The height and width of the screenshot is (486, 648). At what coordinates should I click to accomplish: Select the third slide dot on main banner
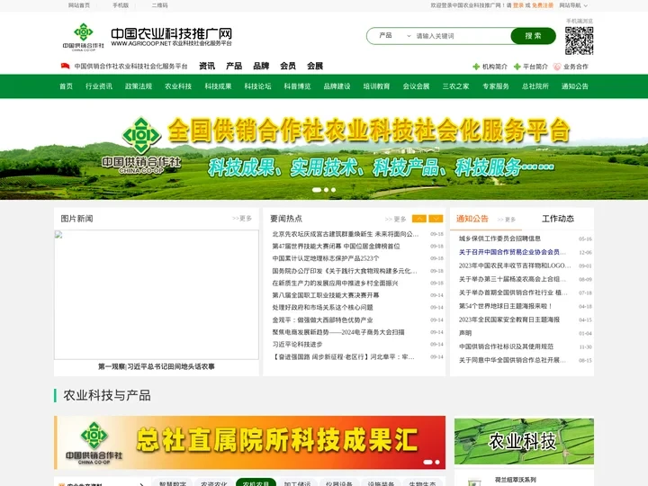point(334,190)
